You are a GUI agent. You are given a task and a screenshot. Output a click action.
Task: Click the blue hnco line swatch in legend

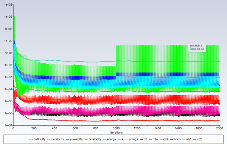172,139
